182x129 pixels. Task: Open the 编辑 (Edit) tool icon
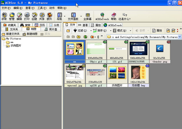19,16
